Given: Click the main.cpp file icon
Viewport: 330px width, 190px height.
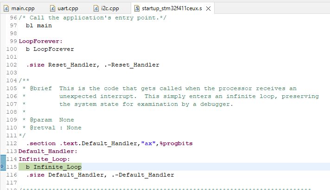Looking at the screenshot, I should tap(6, 8).
